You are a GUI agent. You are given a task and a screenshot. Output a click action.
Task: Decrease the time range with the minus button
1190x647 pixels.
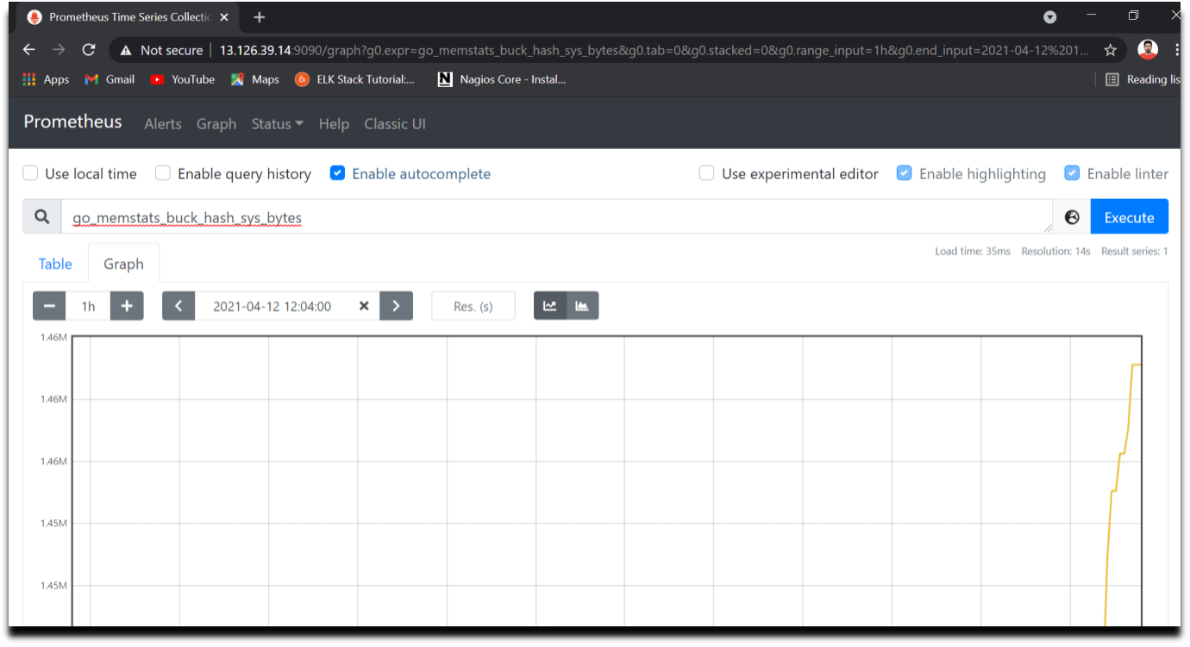tap(49, 305)
